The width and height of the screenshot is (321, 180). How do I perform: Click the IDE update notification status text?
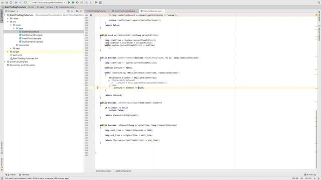pos(37,178)
